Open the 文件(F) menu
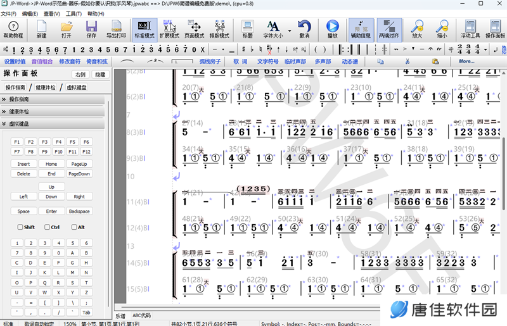 click(x=9, y=13)
